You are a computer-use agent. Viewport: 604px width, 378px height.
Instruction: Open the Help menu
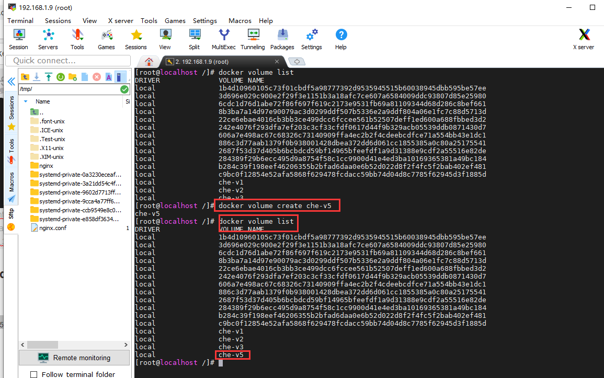(266, 21)
